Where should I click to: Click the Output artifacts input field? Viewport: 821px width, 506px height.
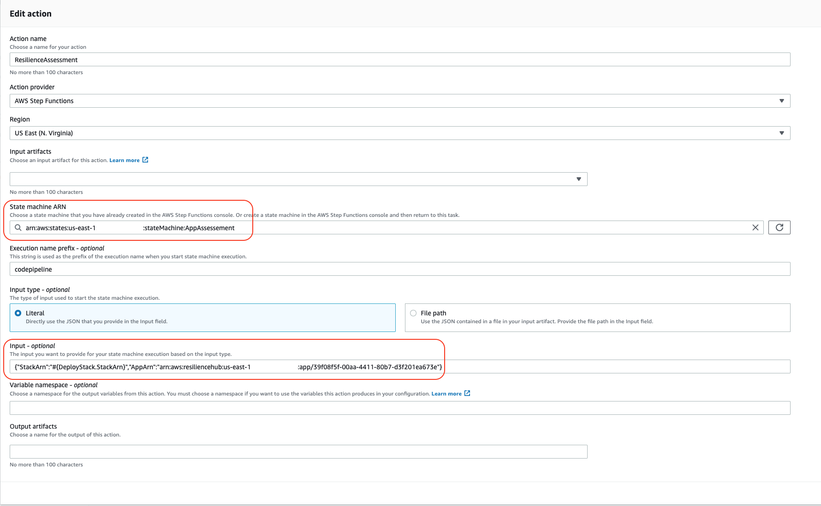coord(298,452)
